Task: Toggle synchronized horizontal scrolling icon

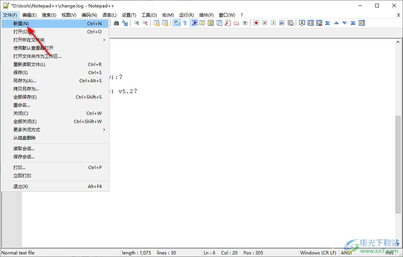Action: tap(165, 23)
